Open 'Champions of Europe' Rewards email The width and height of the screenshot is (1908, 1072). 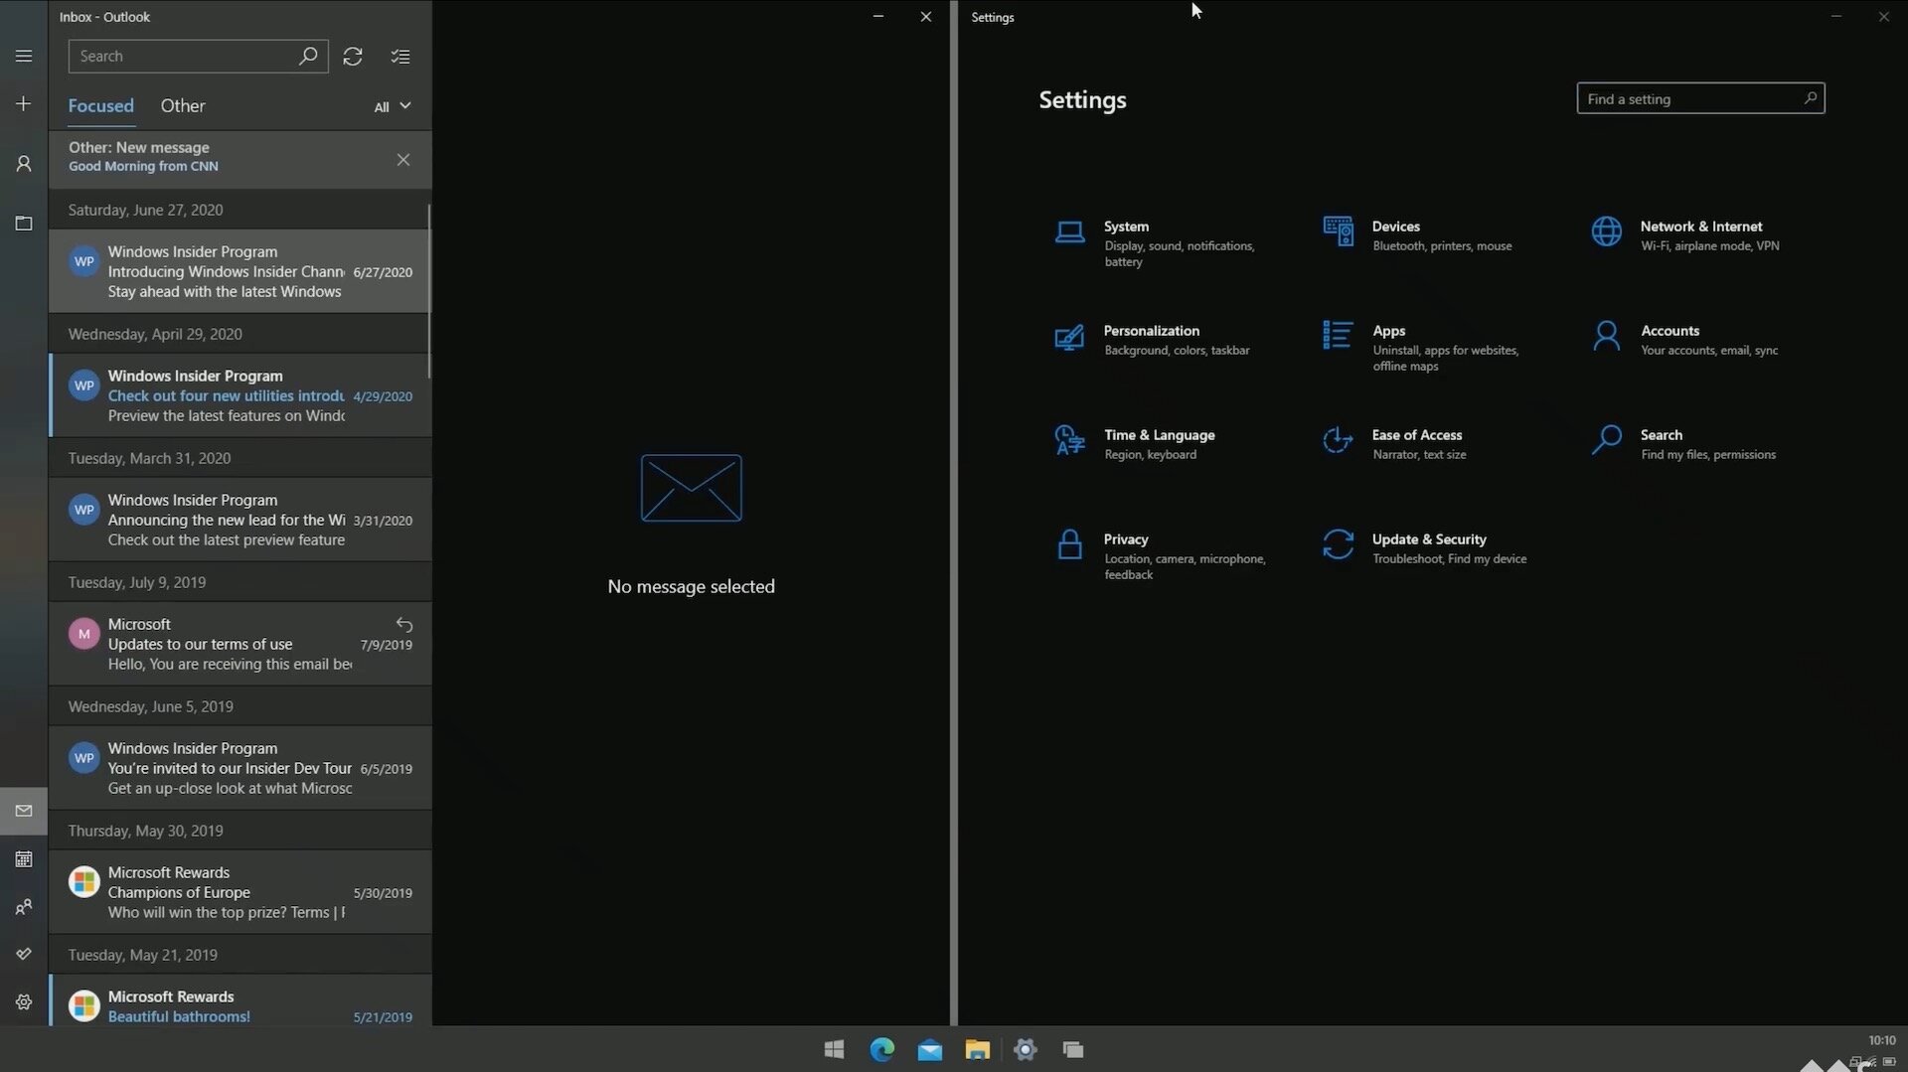(239, 892)
